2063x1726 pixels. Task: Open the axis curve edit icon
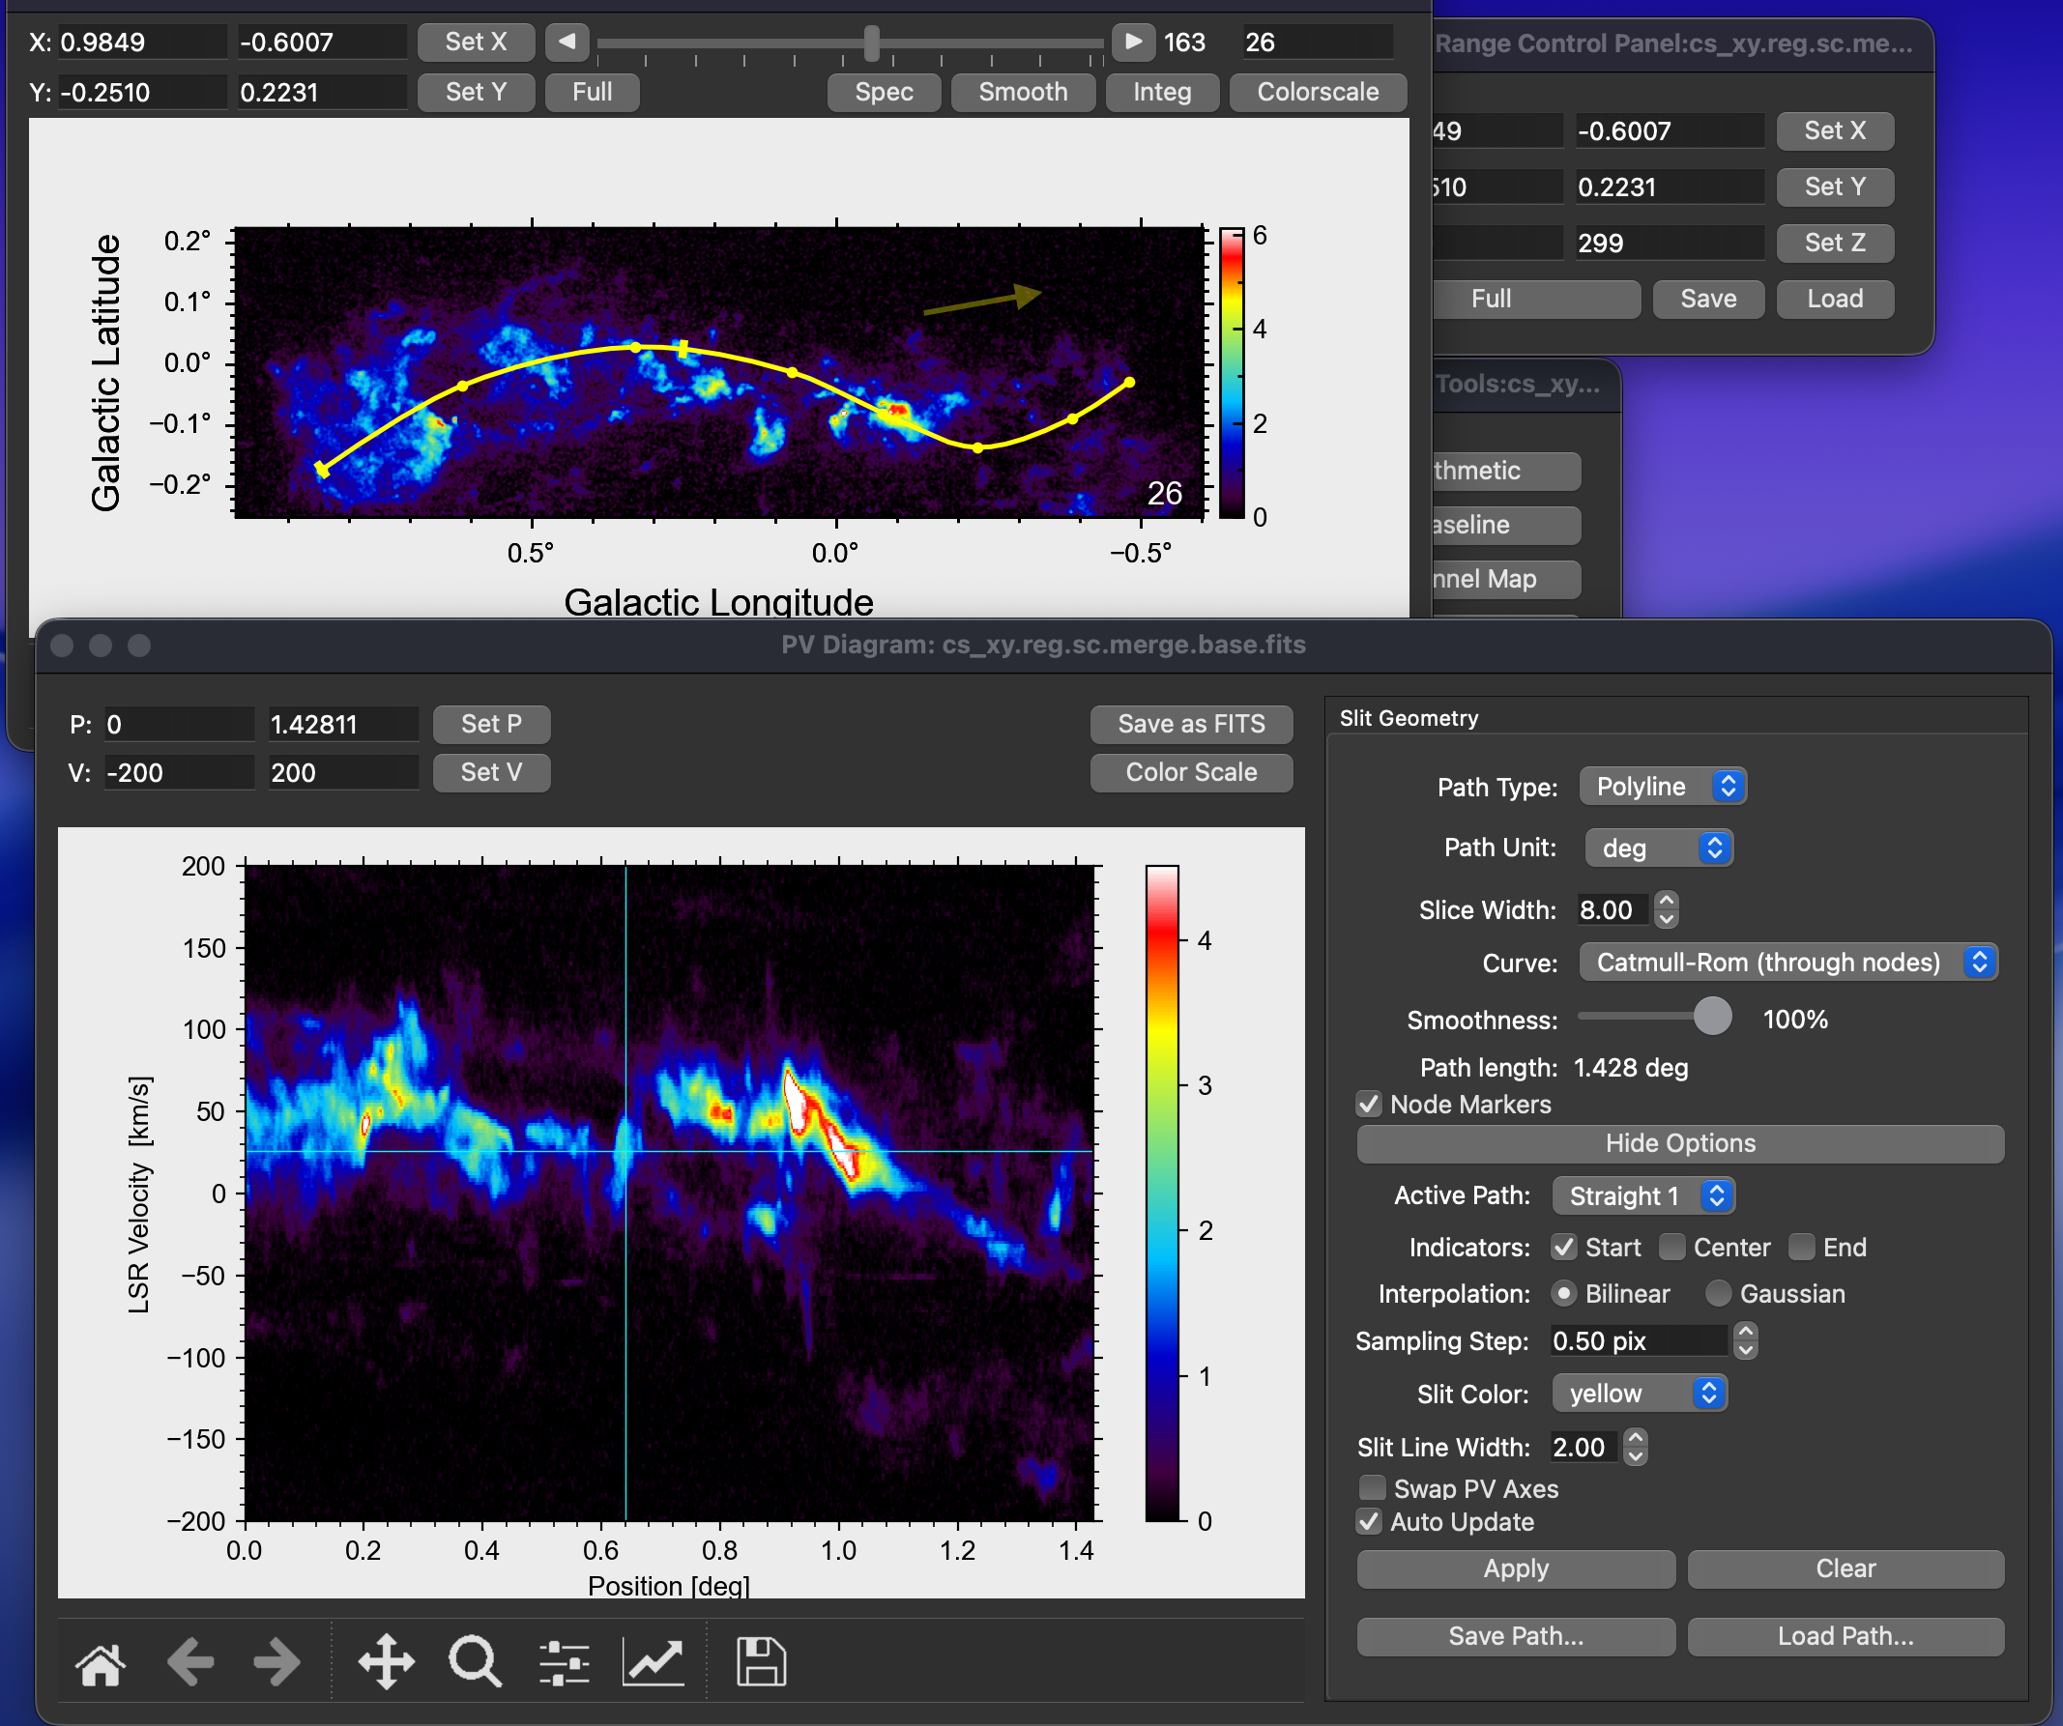[654, 1663]
